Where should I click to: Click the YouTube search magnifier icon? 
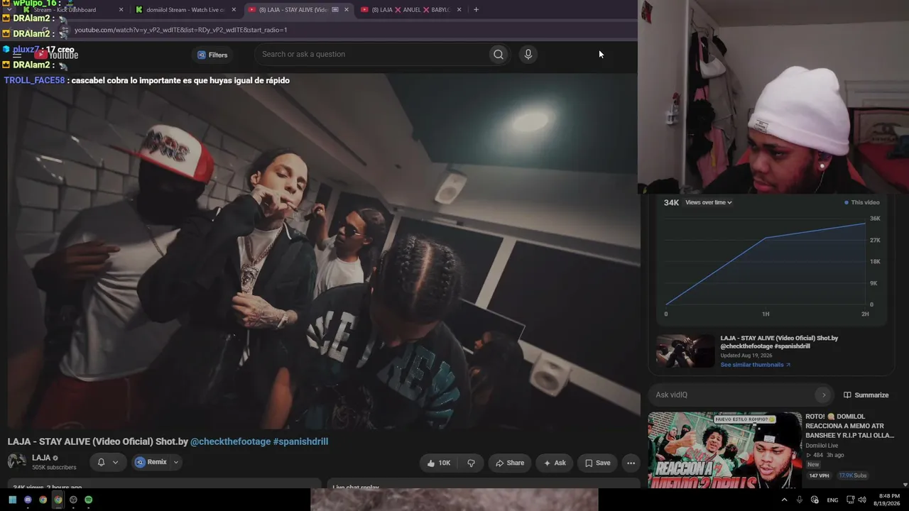tap(499, 55)
